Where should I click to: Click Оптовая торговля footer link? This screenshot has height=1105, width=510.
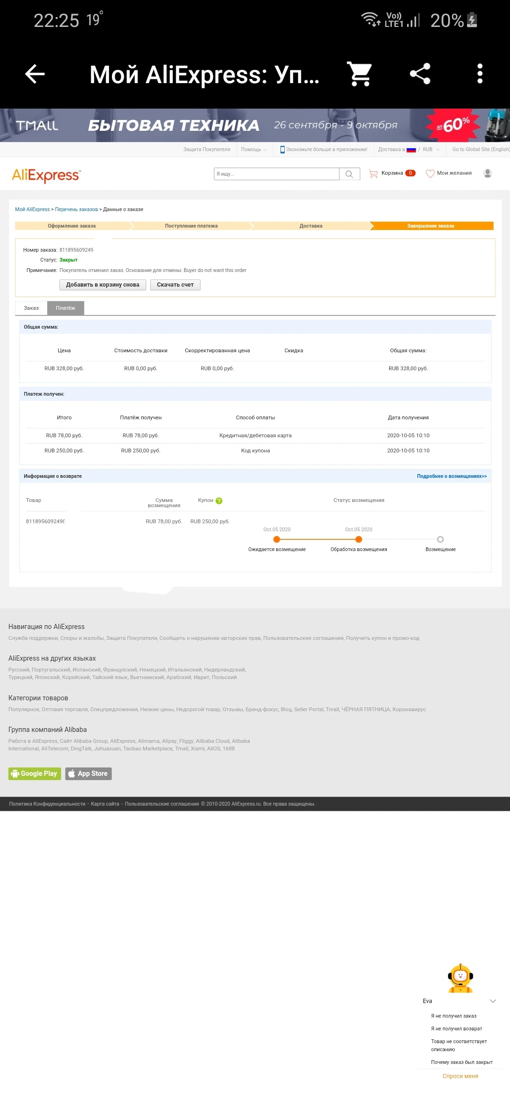(64, 709)
